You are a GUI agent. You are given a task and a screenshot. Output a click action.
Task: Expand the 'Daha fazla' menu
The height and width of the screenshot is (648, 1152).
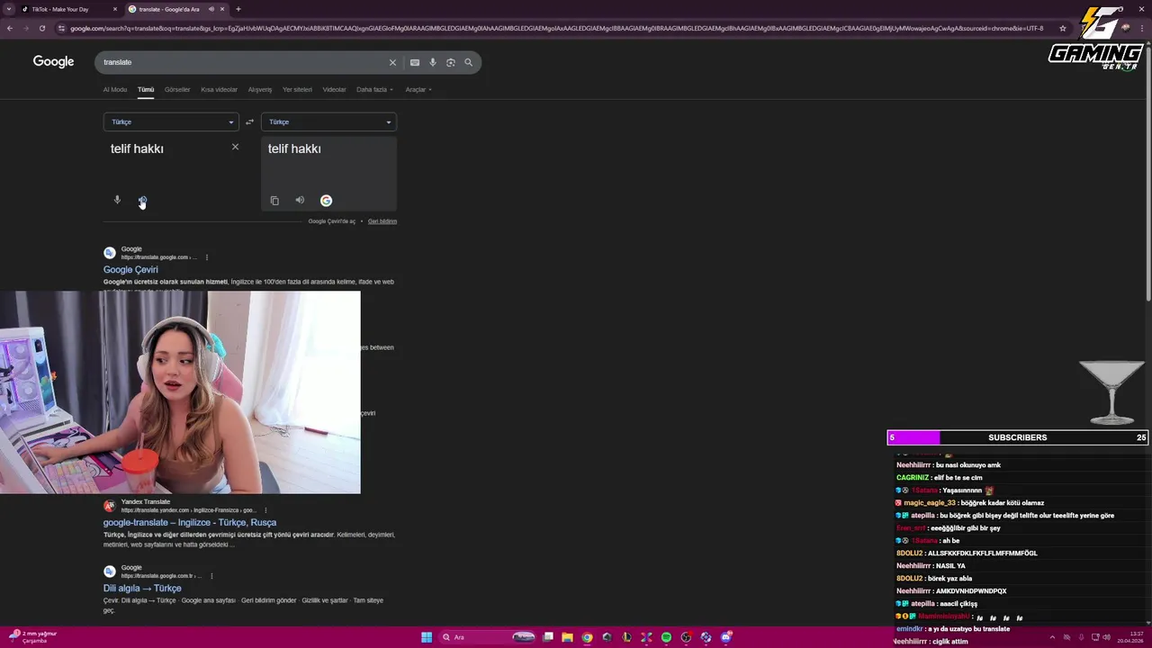374,89
